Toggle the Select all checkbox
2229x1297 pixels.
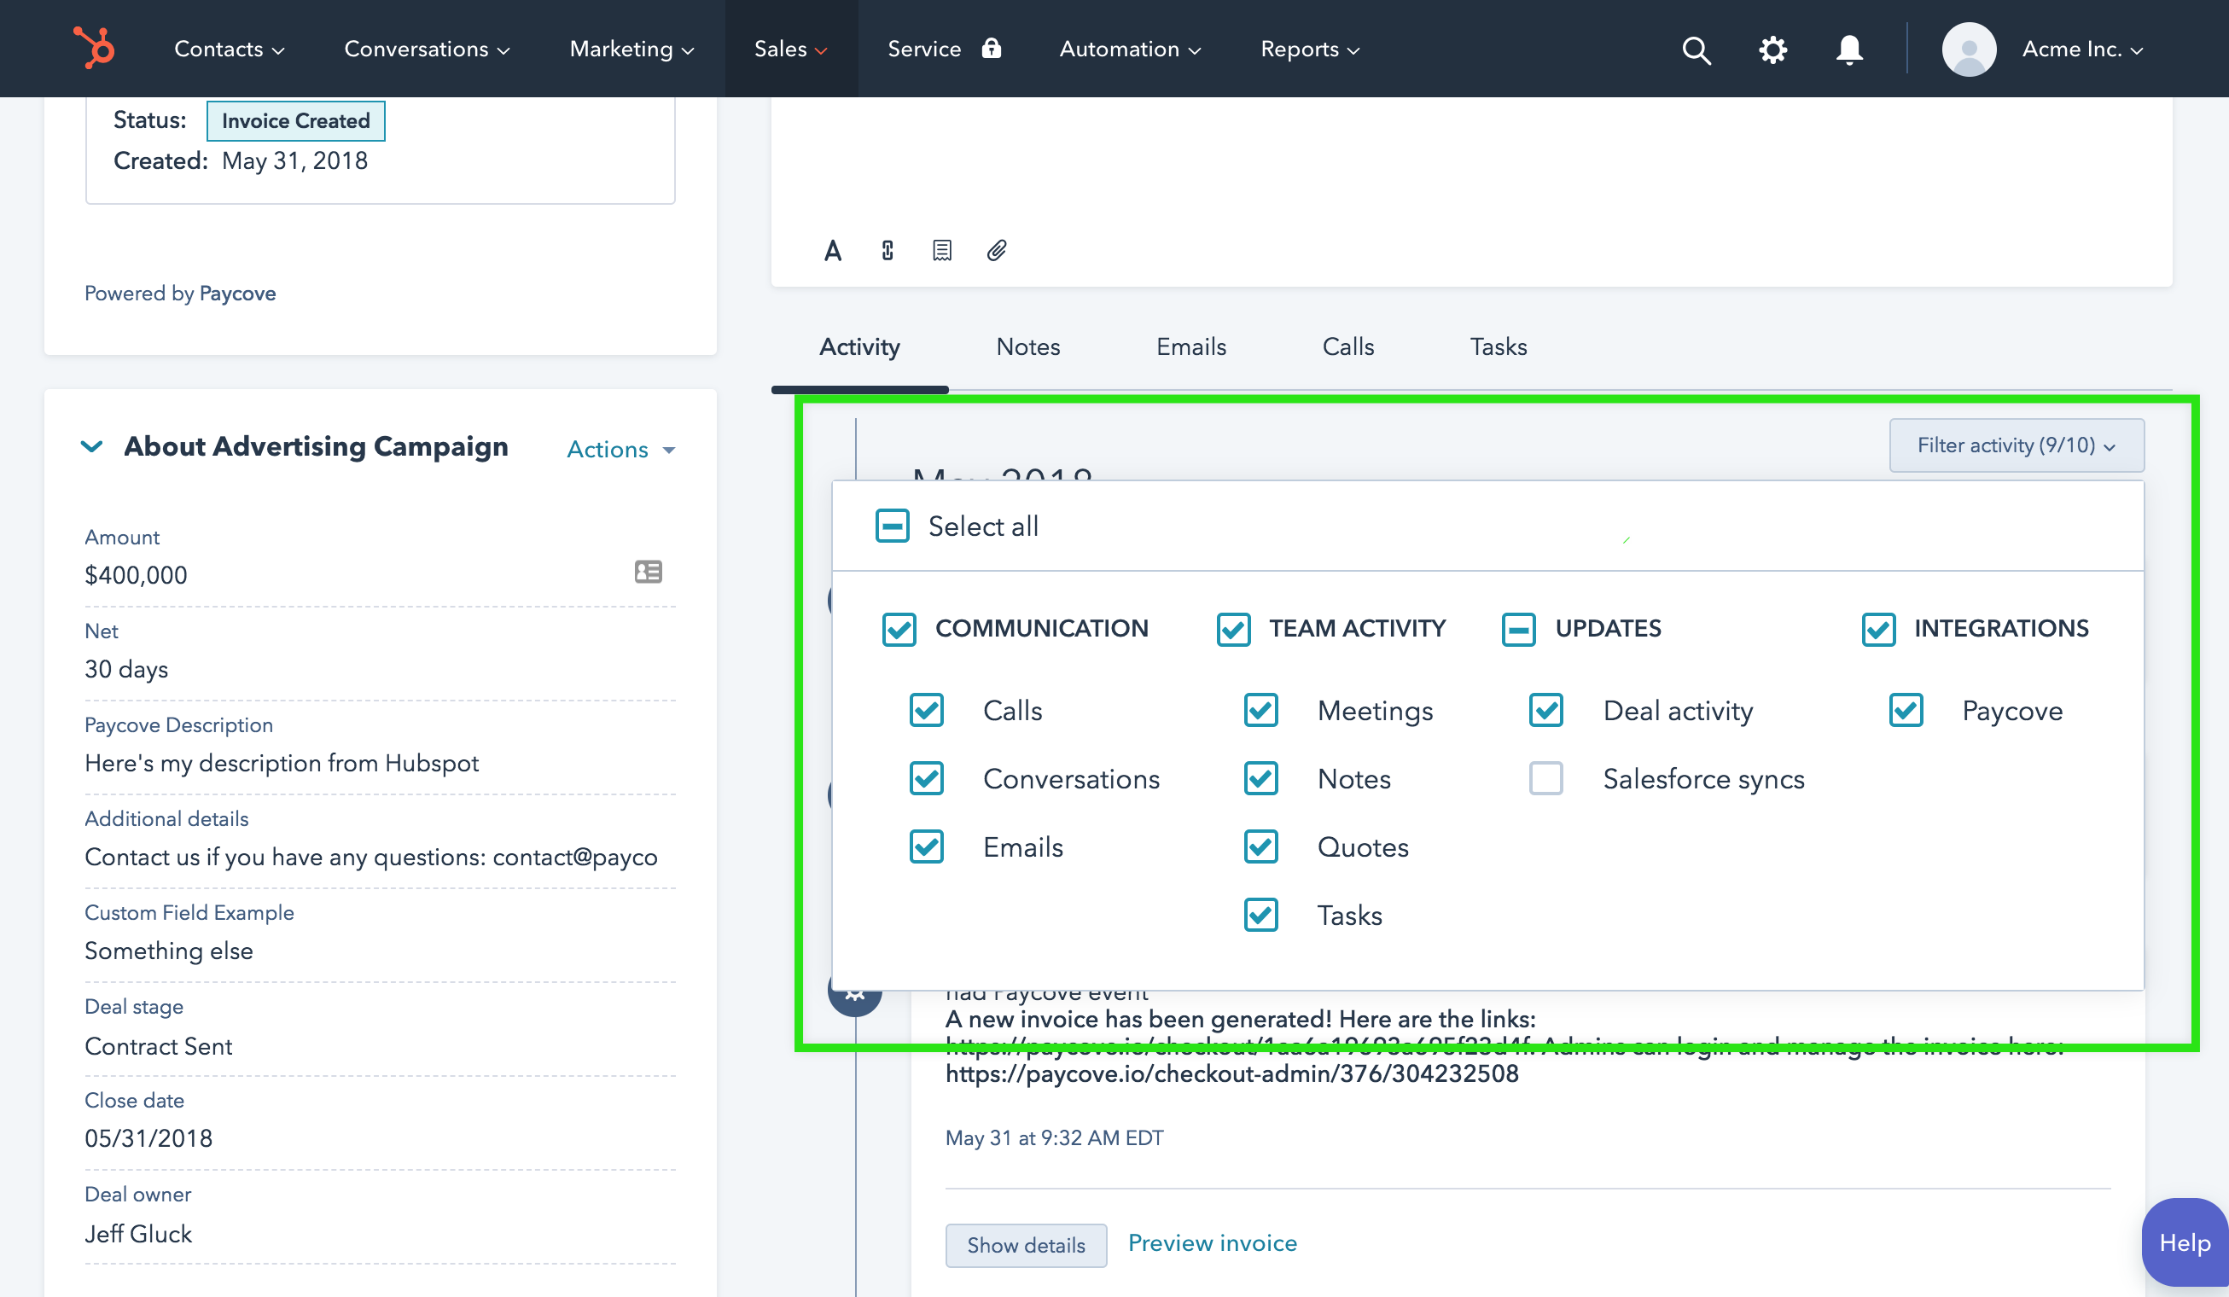[892, 526]
